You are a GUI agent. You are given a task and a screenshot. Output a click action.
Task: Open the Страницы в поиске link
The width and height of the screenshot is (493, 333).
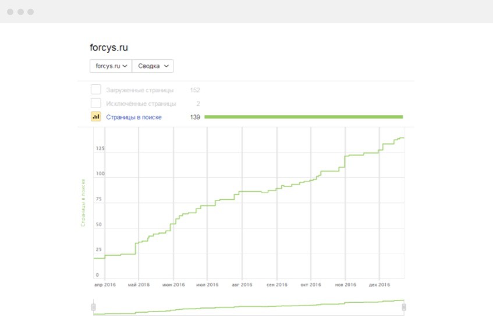pos(134,117)
